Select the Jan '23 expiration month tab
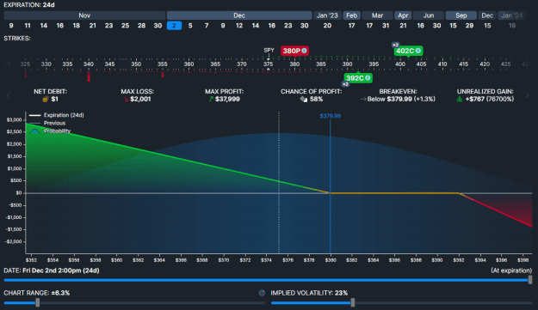 327,15
